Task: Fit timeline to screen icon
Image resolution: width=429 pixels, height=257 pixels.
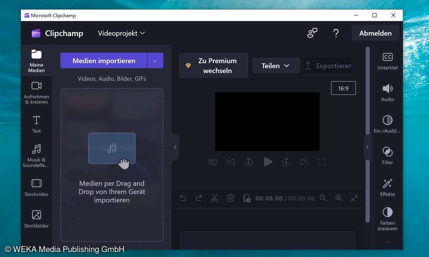Action: coord(355,198)
